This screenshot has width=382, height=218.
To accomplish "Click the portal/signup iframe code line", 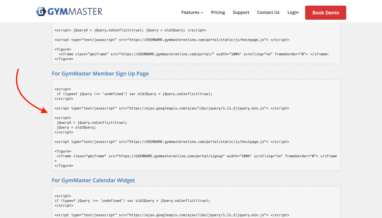I will click(x=196, y=156).
